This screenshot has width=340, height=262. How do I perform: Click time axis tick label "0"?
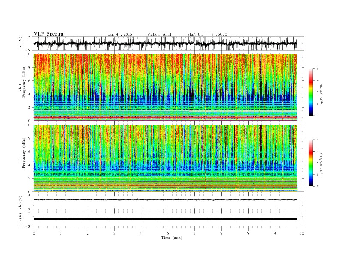(34, 233)
